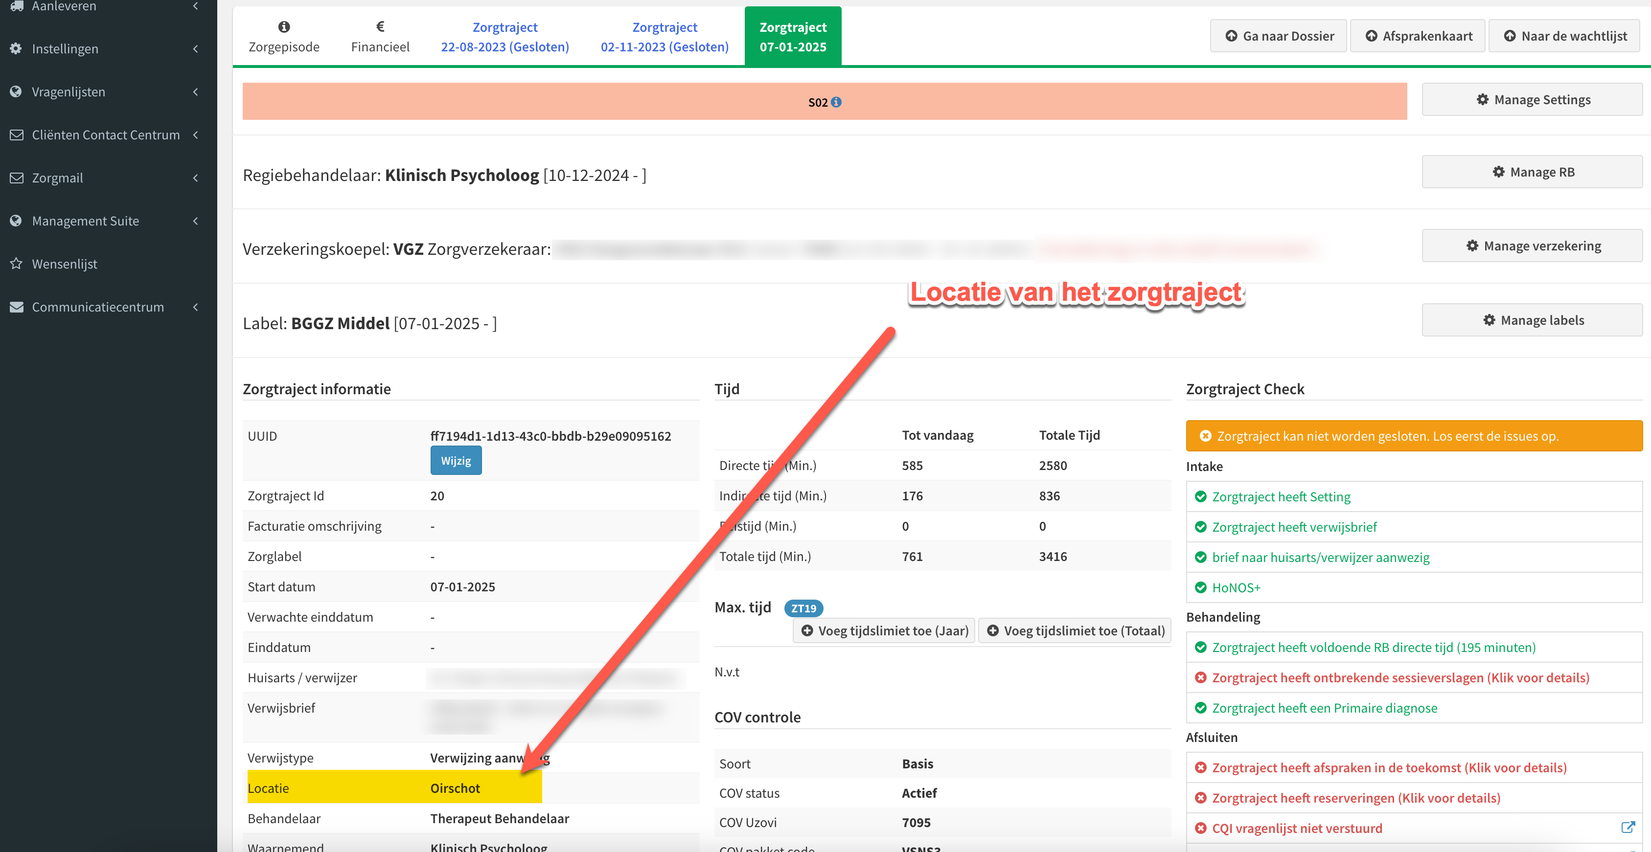Screen dimensions: 1651x852
Task: Click red cross icon beside CQI vragenlijst niet verstuurd
Action: (1200, 828)
